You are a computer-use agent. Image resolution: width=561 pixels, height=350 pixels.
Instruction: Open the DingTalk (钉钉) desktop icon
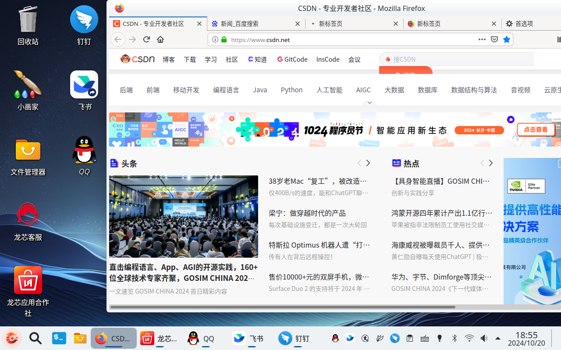pyautogui.click(x=84, y=25)
